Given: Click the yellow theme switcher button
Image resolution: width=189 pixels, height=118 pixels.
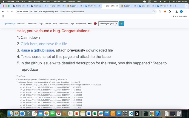Looking at the screenshot, I should [x=121, y=24].
